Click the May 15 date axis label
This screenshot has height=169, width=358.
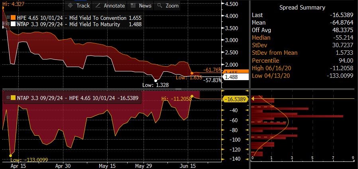pyautogui.click(x=106, y=165)
